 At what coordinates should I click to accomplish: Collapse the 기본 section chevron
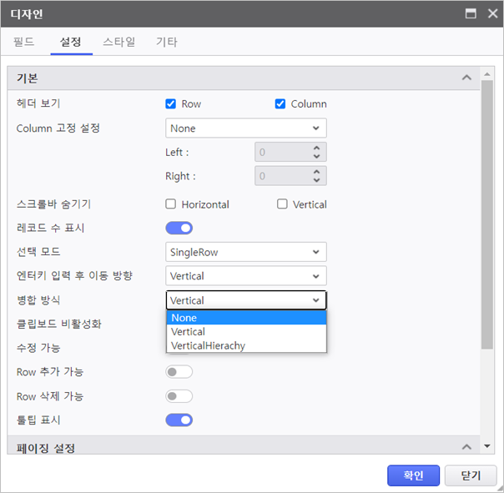pyautogui.click(x=466, y=78)
